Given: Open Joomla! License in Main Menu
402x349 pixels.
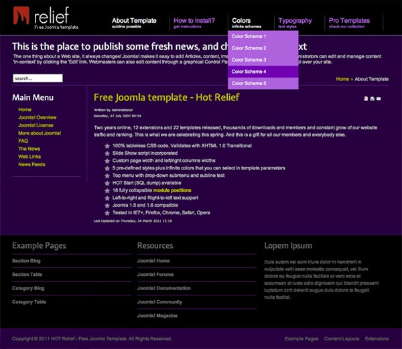Looking at the screenshot, I should 36,125.
